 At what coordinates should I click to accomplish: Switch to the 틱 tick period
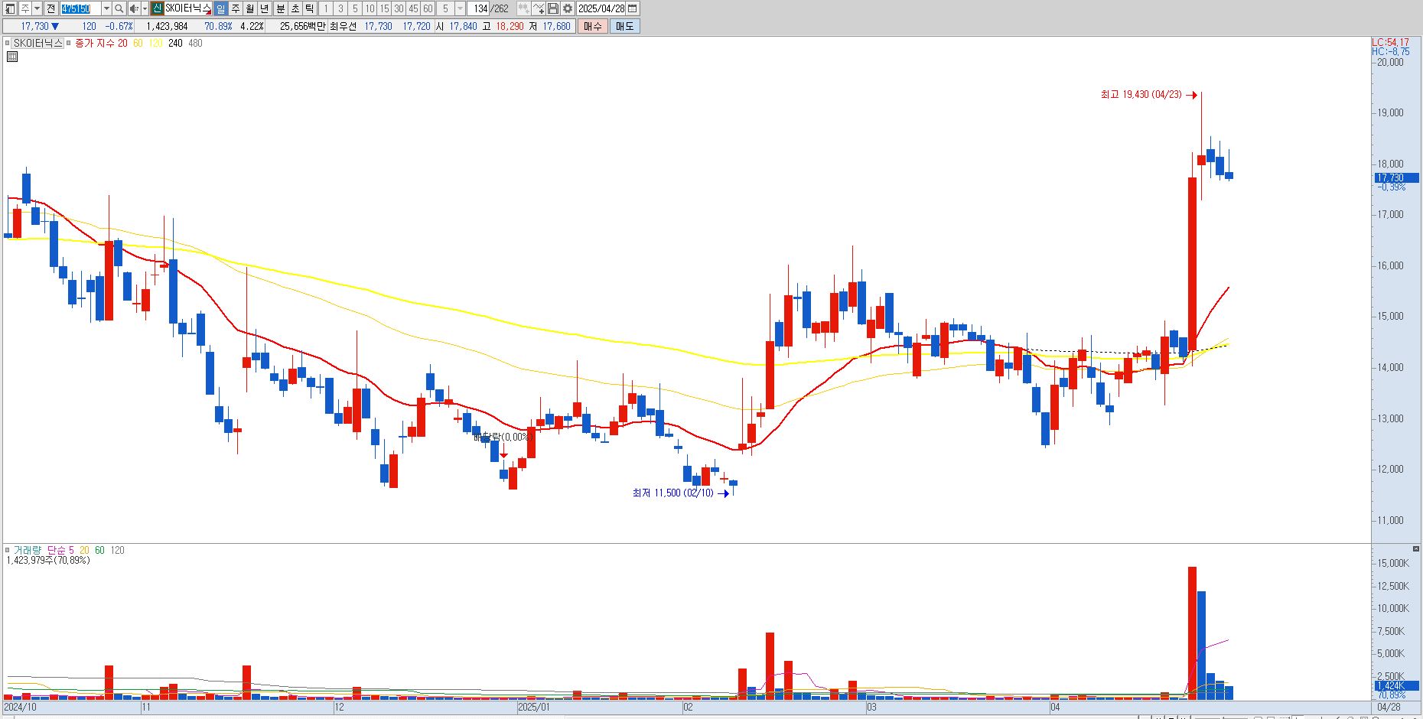[x=310, y=8]
